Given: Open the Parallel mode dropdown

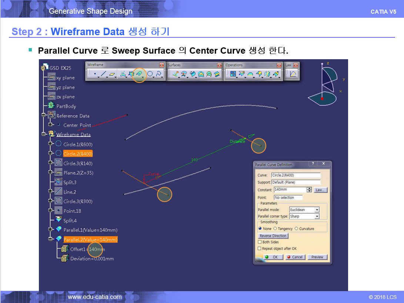Looking at the screenshot, I should click(317, 210).
